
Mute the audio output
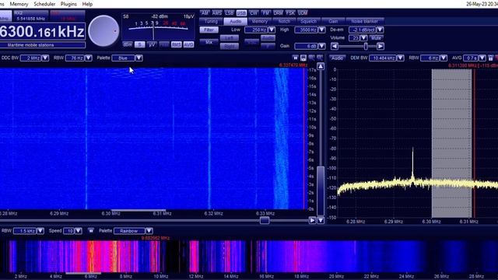click(x=376, y=38)
